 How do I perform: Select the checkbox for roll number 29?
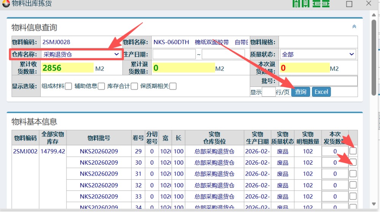coord(353,151)
